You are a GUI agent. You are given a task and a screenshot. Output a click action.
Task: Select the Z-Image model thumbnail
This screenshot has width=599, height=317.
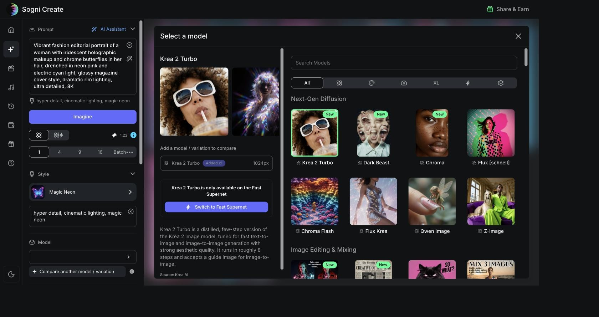[x=491, y=201]
